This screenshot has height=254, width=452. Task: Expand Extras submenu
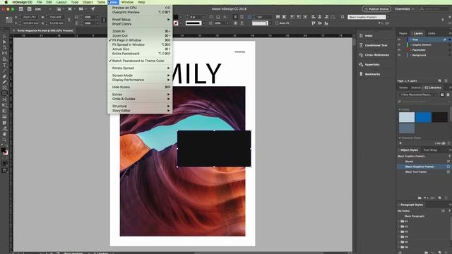point(140,95)
